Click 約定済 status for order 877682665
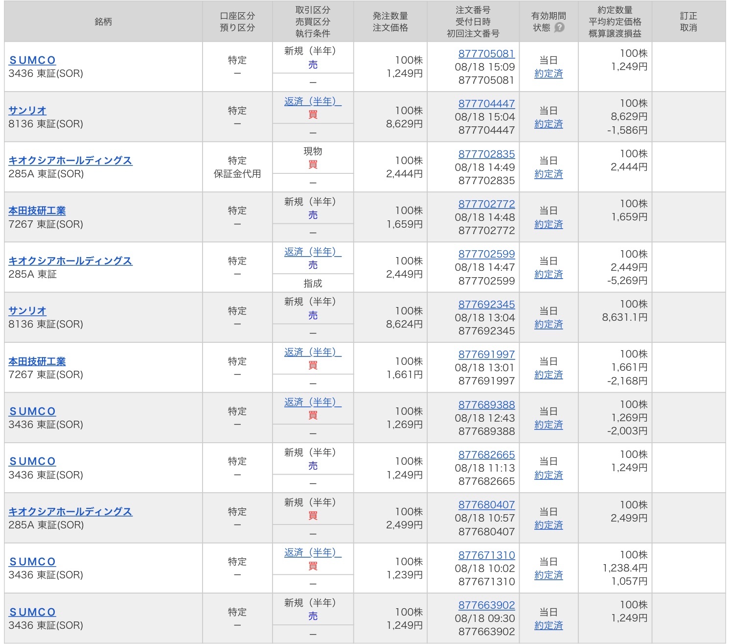 [548, 475]
